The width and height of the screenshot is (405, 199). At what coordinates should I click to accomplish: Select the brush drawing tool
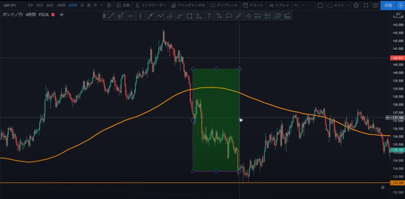(x=238, y=16)
